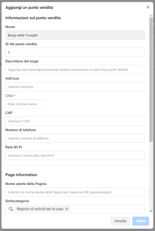Click the Nome field with Borgo delle Tovaglie
The image size is (155, 231).
click(75, 35)
